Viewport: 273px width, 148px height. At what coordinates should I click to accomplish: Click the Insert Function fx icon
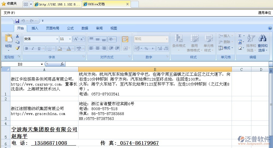(62, 64)
